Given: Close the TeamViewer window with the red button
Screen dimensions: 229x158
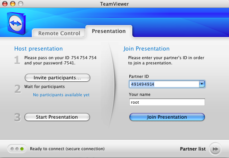Looking at the screenshot, I should point(5,4).
